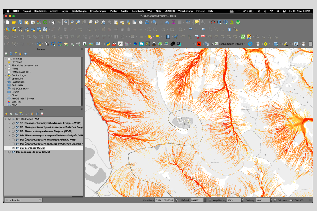The width and height of the screenshot is (317, 211).
Task: Open the Maßstab scale dropdown
Action: click(205, 200)
